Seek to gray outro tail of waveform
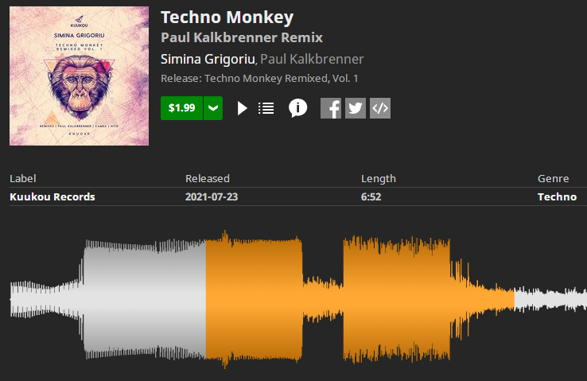 pyautogui.click(x=550, y=299)
